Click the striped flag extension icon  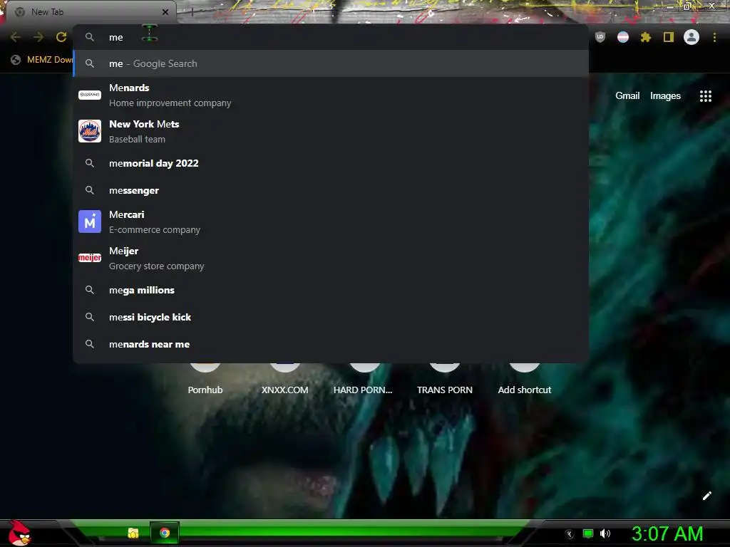[x=623, y=37]
